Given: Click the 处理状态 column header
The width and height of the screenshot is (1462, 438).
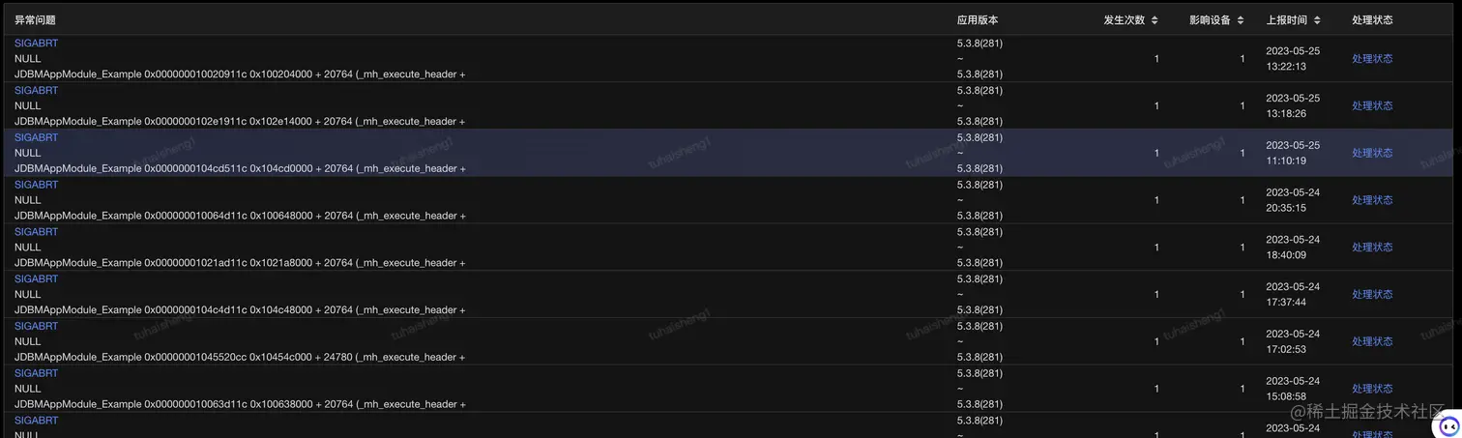Looking at the screenshot, I should pos(1372,19).
